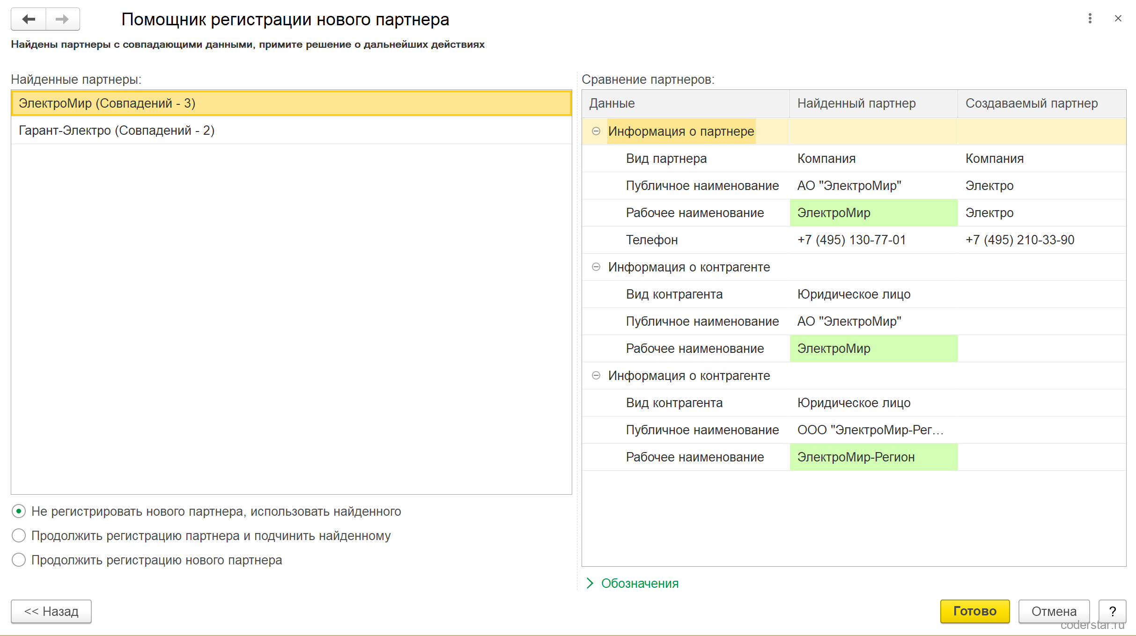This screenshot has width=1136, height=636.
Task: Click the '<< Назад' button
Action: [51, 611]
